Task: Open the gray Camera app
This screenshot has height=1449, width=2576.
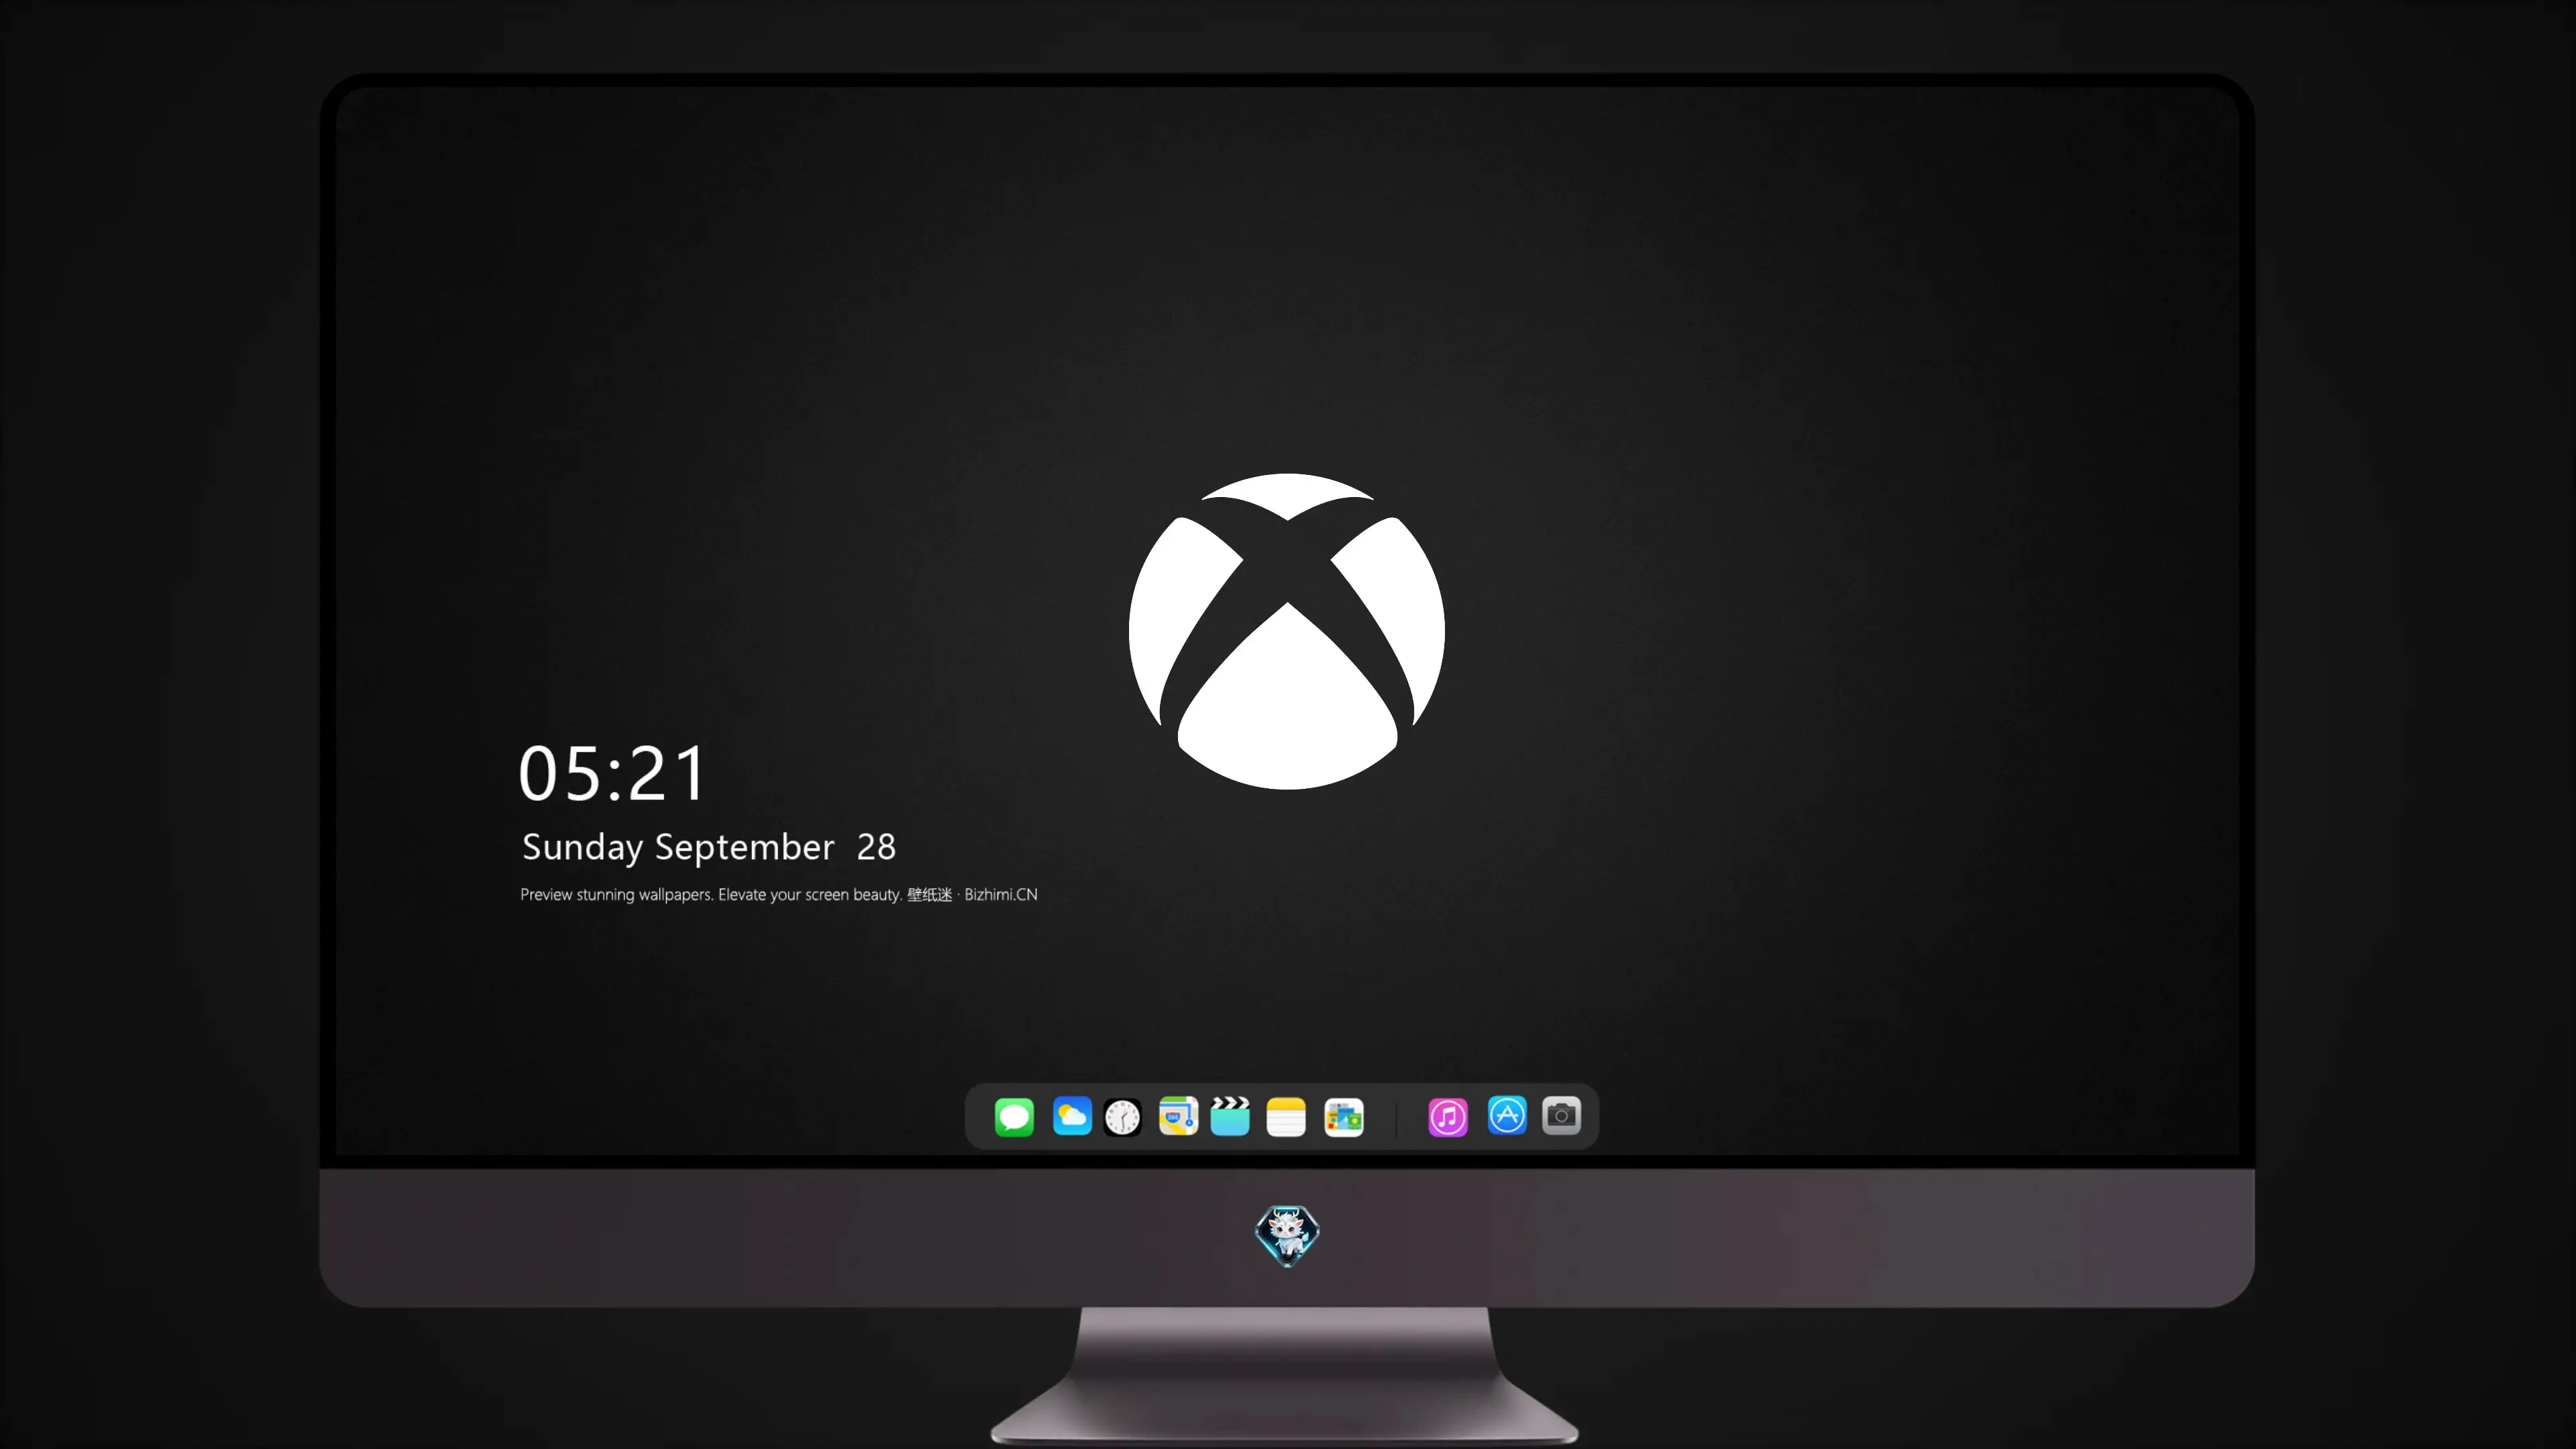Action: [x=1561, y=1115]
